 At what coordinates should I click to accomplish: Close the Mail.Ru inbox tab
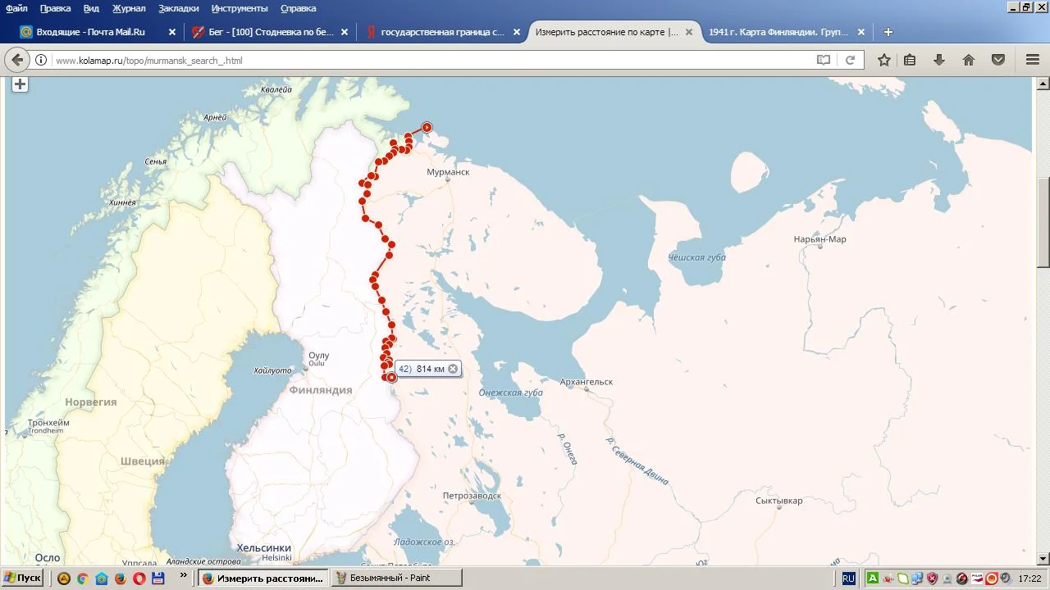tap(172, 32)
